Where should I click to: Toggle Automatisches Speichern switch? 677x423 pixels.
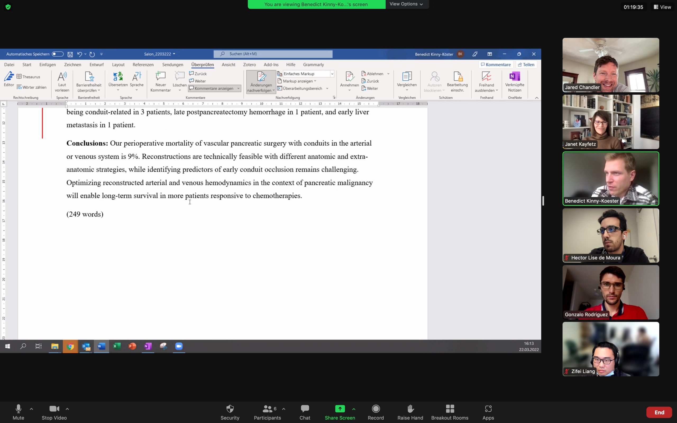(58, 54)
